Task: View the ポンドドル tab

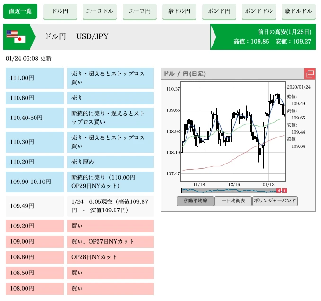Action: [259, 11]
